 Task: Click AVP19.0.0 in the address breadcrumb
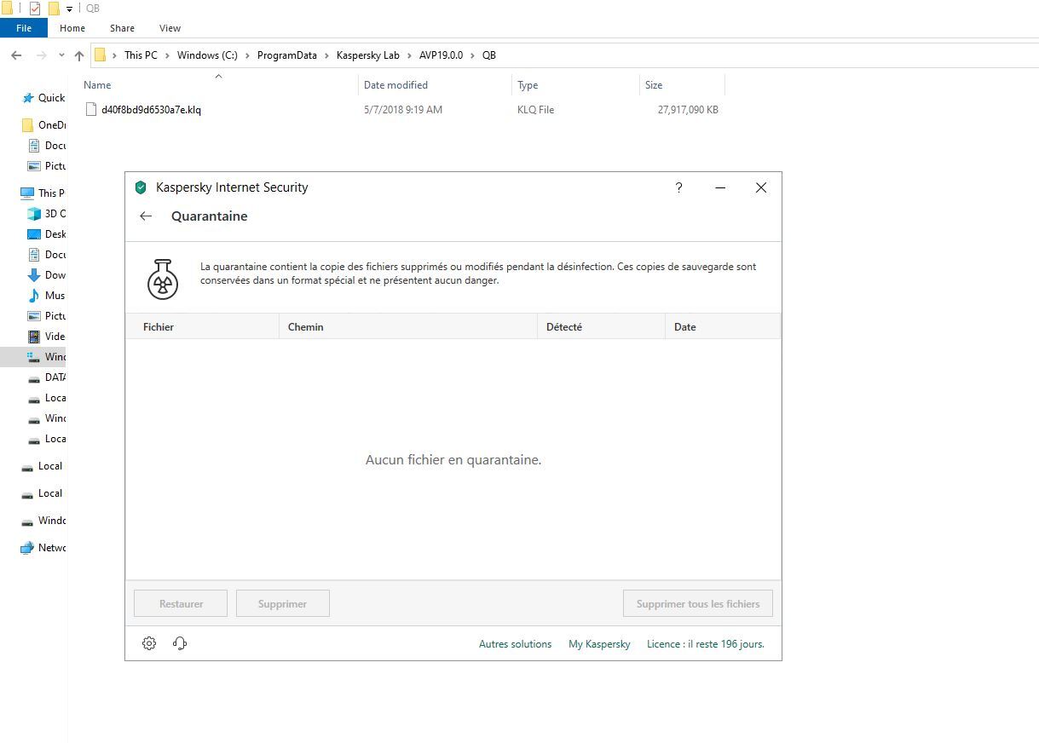click(x=441, y=55)
